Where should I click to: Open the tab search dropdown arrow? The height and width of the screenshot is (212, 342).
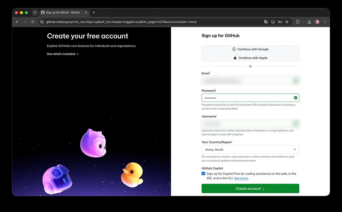tap(35, 13)
